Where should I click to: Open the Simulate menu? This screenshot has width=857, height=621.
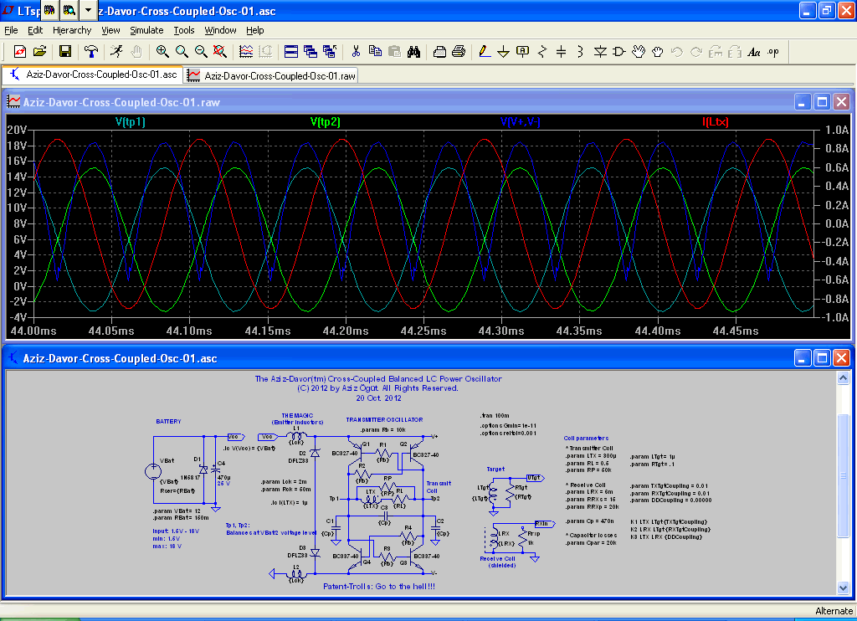point(146,30)
